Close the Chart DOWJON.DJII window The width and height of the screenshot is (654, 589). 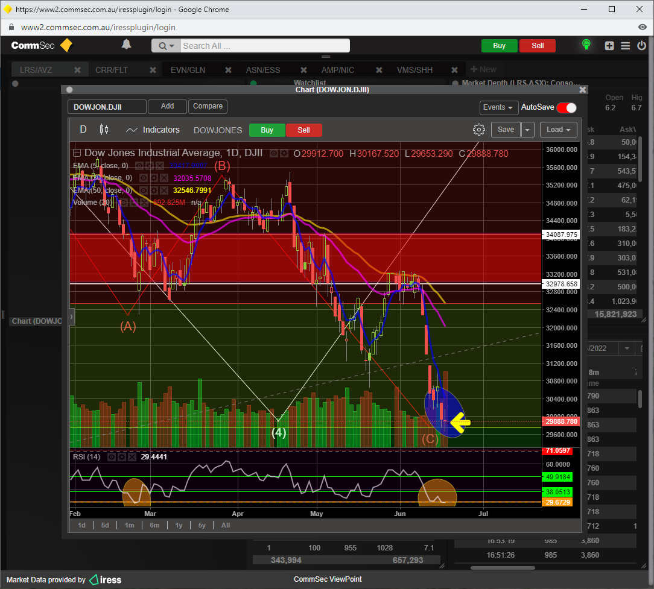(x=583, y=90)
